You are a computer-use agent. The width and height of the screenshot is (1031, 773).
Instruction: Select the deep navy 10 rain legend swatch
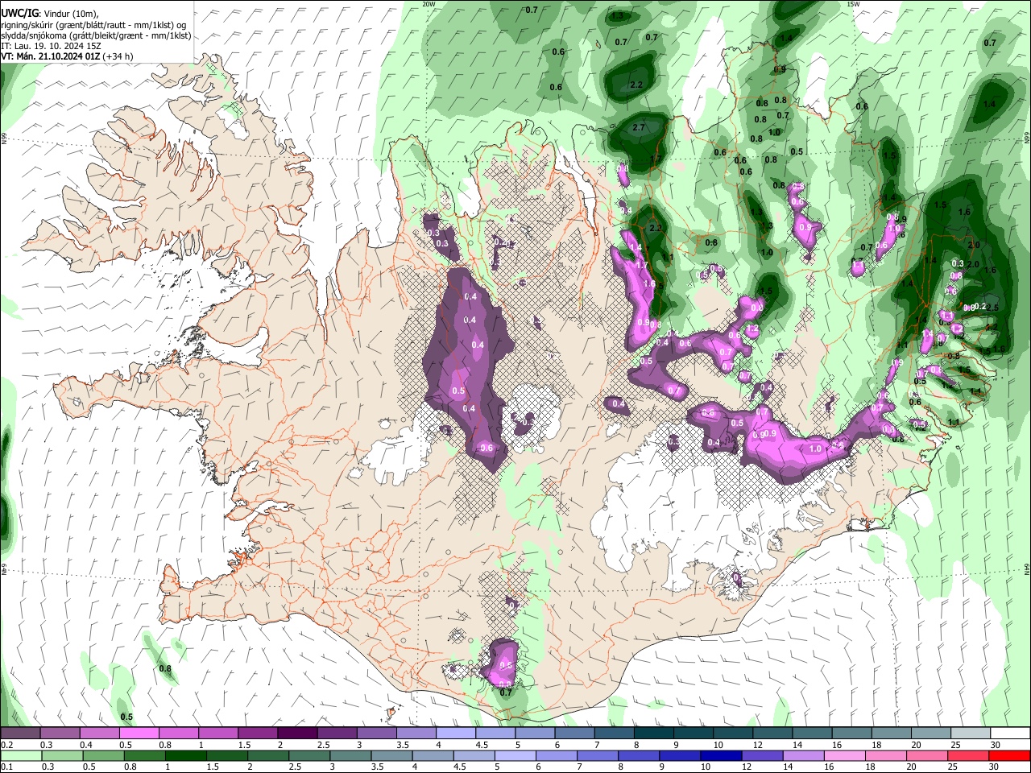[x=719, y=755]
